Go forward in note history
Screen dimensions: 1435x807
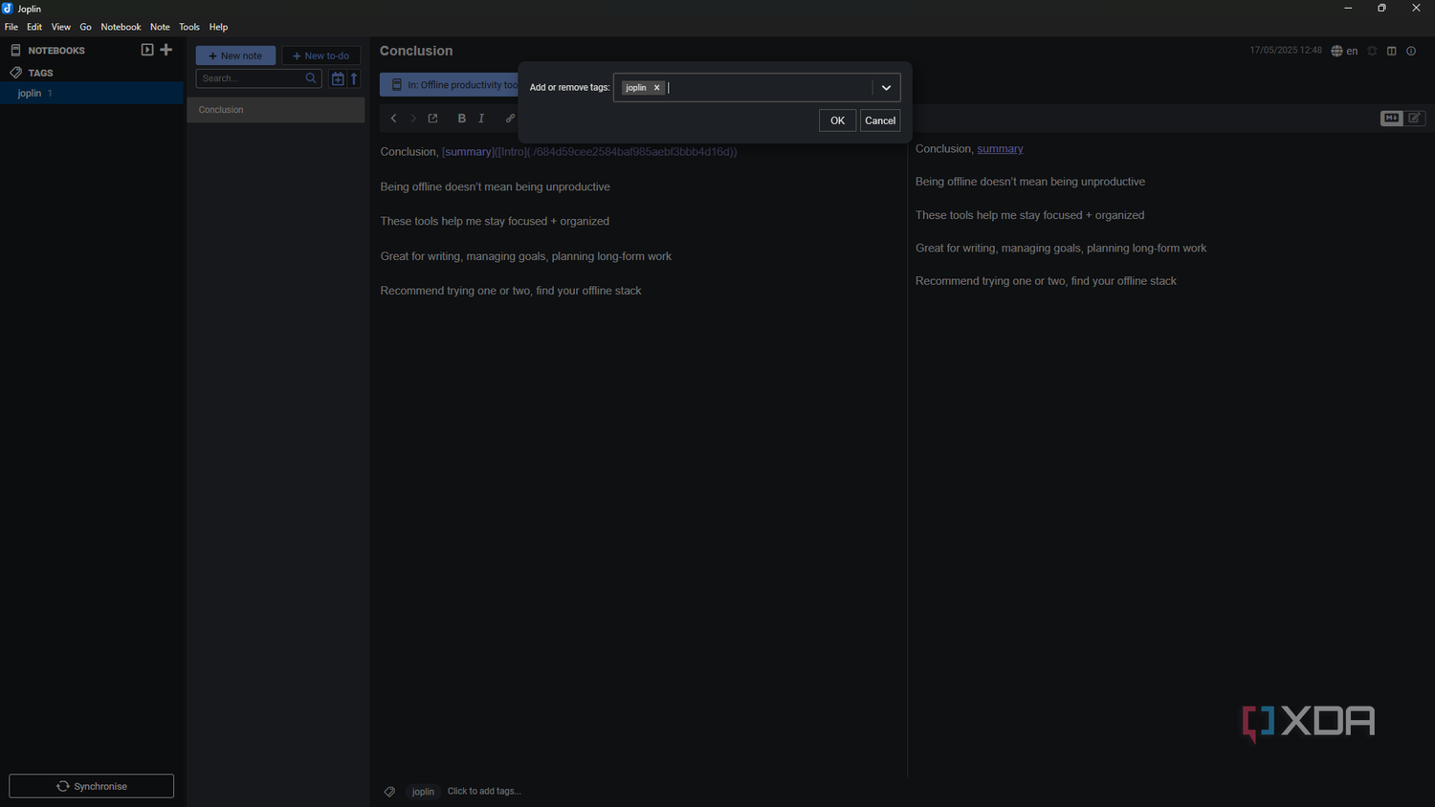coord(413,119)
